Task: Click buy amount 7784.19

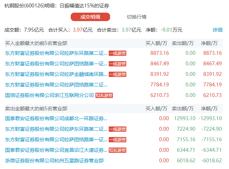Action: (160, 85)
